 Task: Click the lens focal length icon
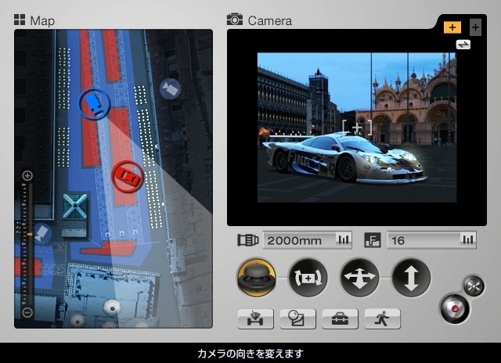coord(248,240)
